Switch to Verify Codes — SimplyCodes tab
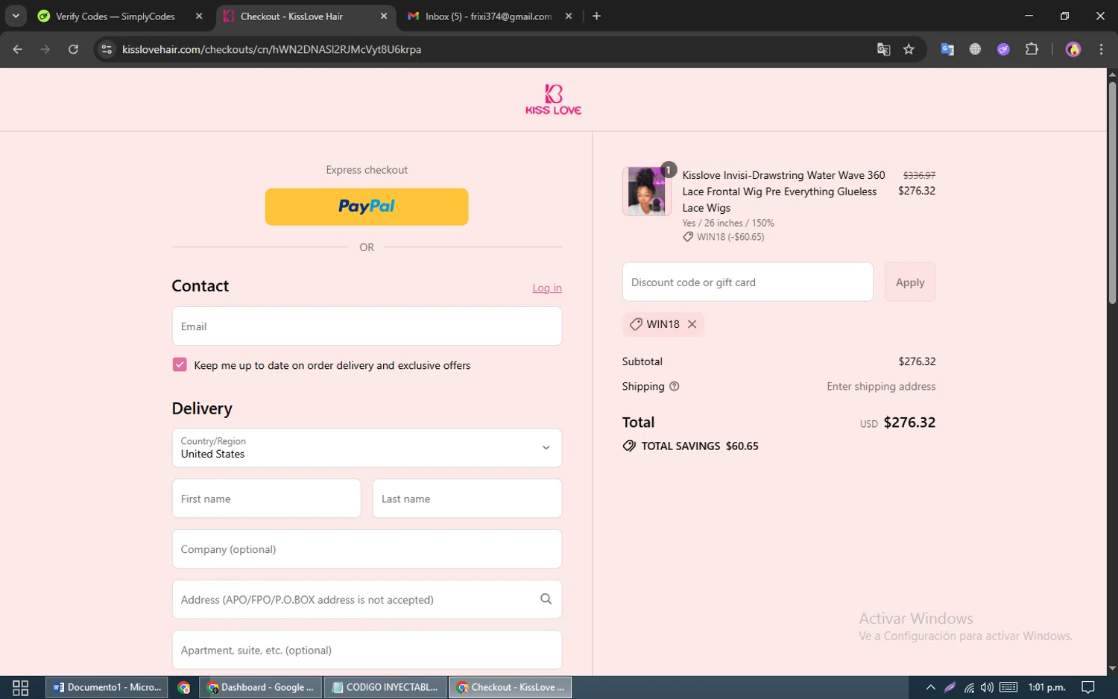This screenshot has width=1118, height=699. [x=116, y=16]
